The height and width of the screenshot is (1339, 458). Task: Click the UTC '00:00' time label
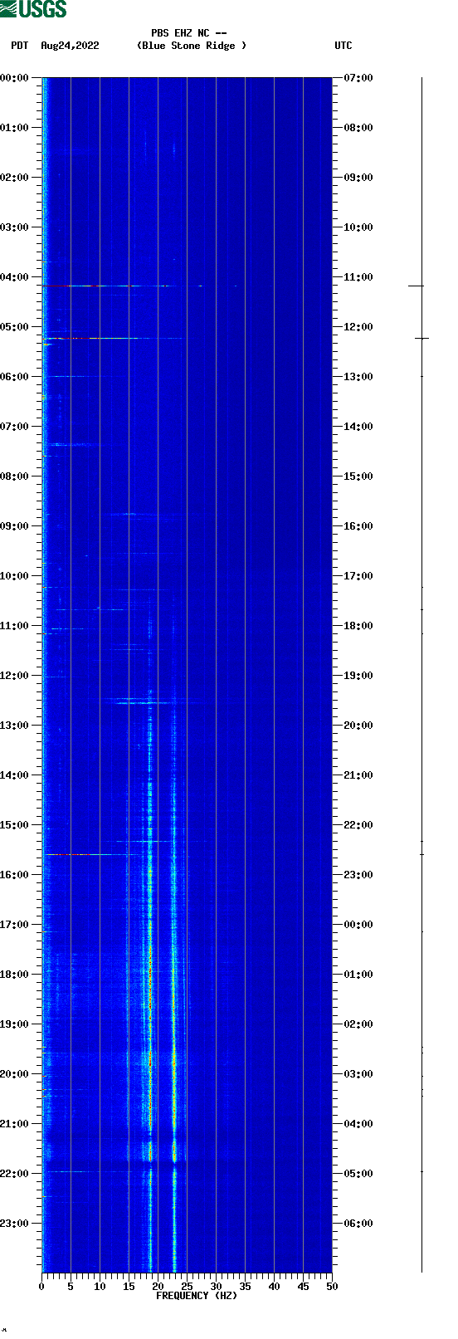358,925
